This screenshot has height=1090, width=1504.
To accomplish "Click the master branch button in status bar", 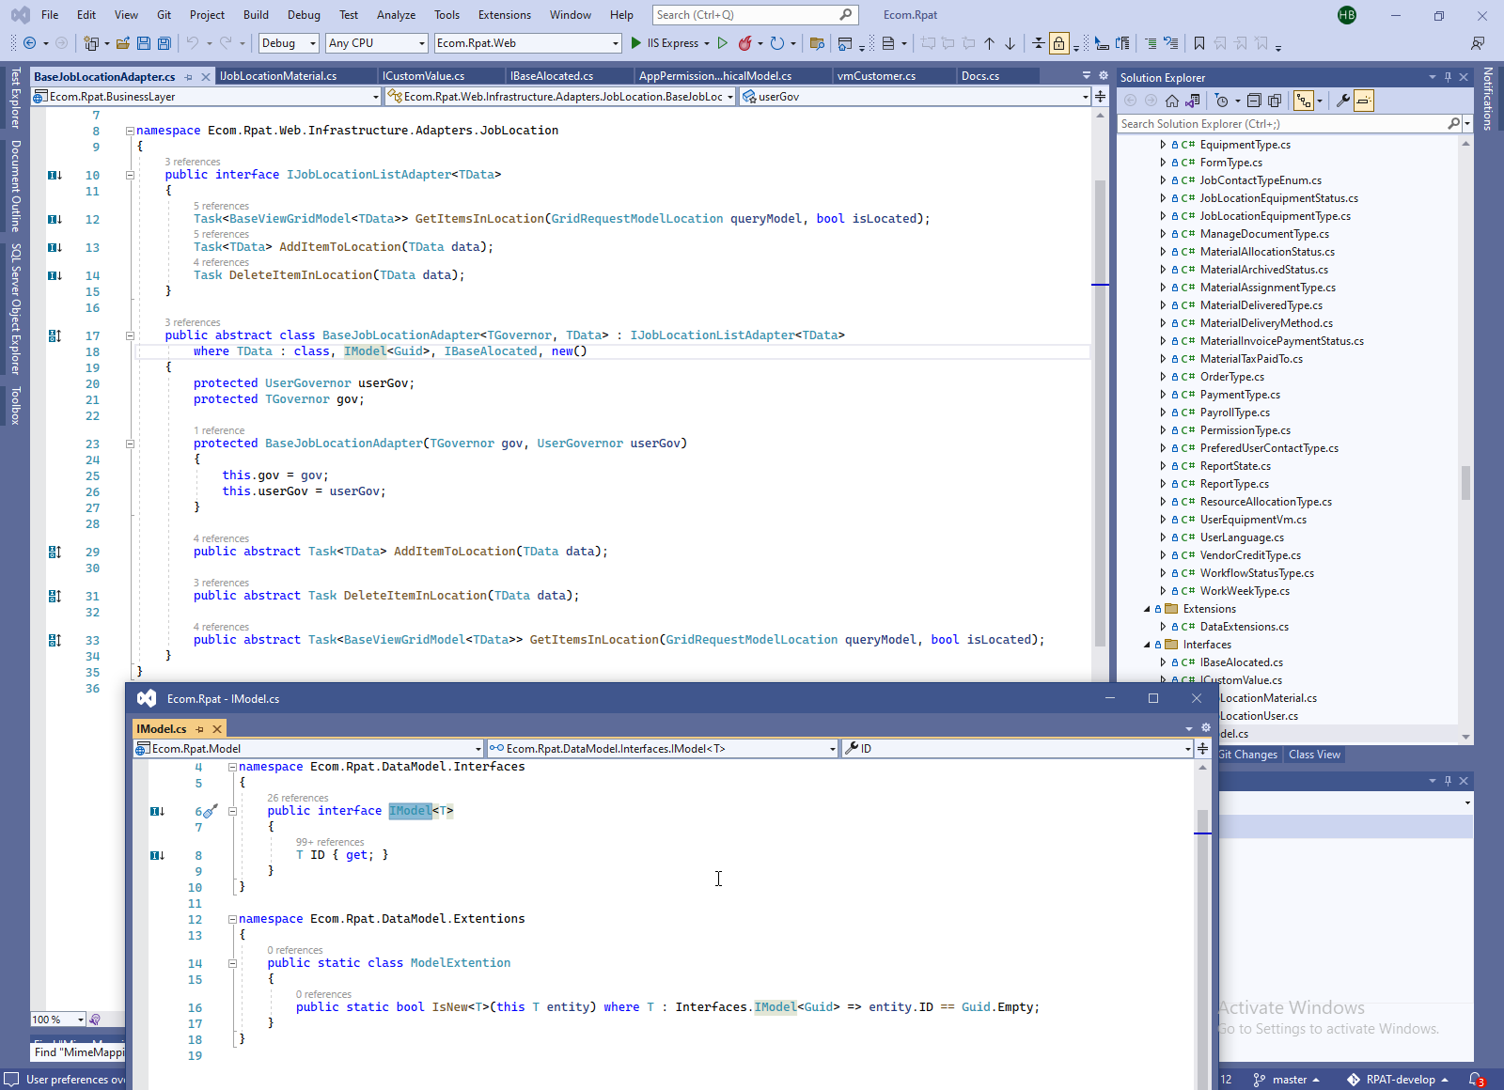I will click(x=1288, y=1080).
